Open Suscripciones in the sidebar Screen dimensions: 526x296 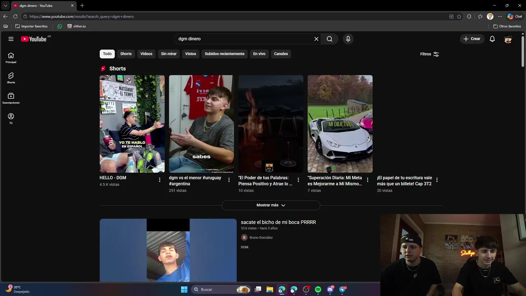(11, 98)
